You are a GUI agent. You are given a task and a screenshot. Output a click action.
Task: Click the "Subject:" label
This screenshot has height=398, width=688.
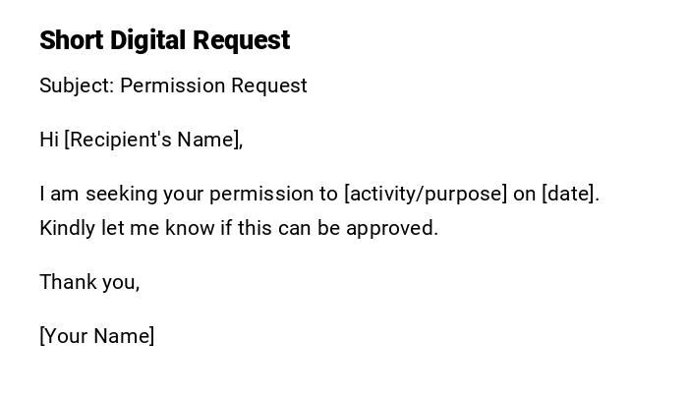coord(77,85)
